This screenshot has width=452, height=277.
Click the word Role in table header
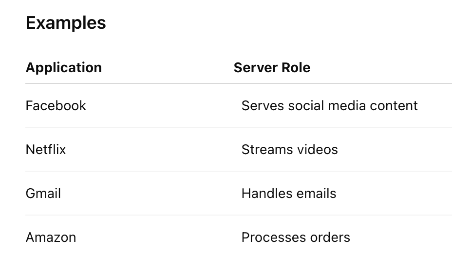[296, 67]
